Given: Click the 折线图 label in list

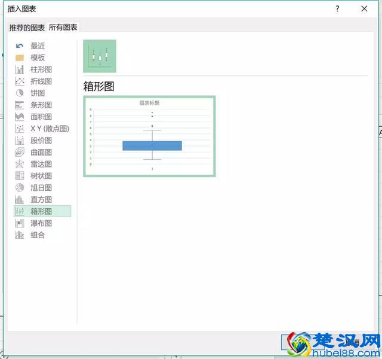Looking at the screenshot, I should (41, 81).
